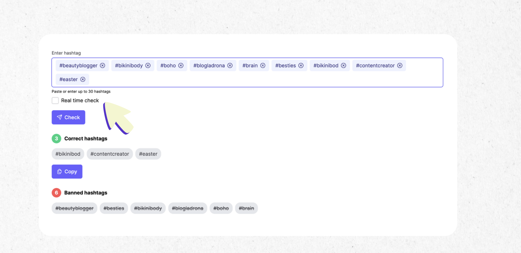Click the banned #bikinibody chip

[148, 208]
